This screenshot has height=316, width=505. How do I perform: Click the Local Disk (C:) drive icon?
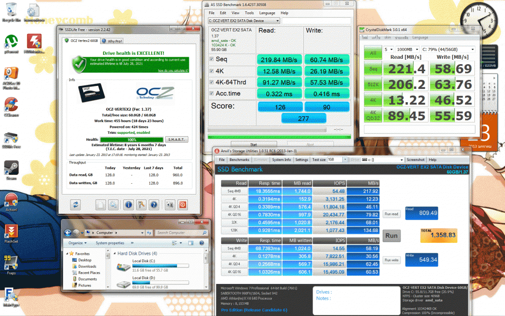(x=123, y=266)
